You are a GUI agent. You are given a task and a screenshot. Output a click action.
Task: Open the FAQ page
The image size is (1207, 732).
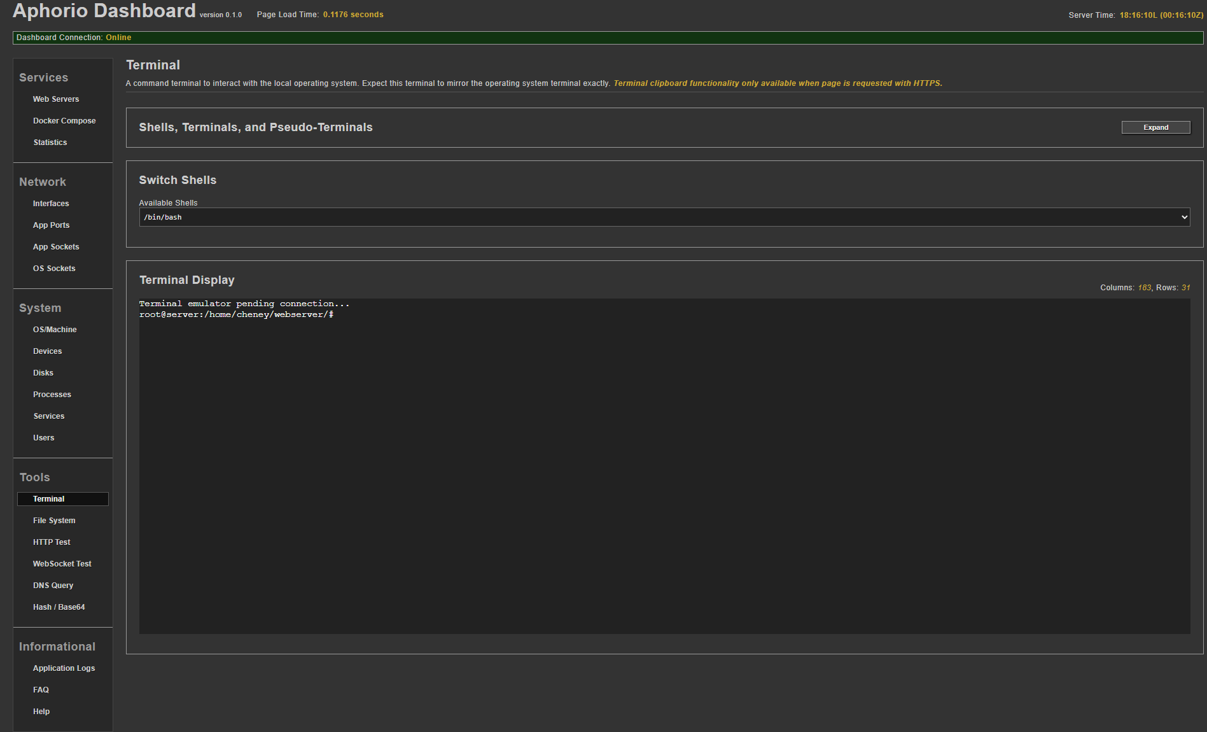tap(41, 690)
